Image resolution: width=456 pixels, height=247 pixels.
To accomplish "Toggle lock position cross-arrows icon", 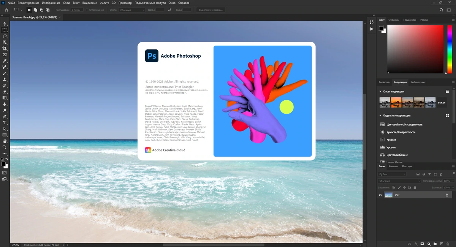I will [x=404, y=187].
